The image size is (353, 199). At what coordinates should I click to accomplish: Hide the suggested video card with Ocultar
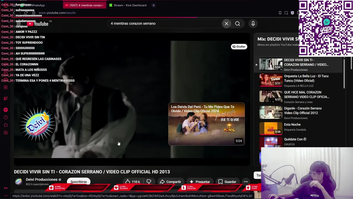[239, 46]
